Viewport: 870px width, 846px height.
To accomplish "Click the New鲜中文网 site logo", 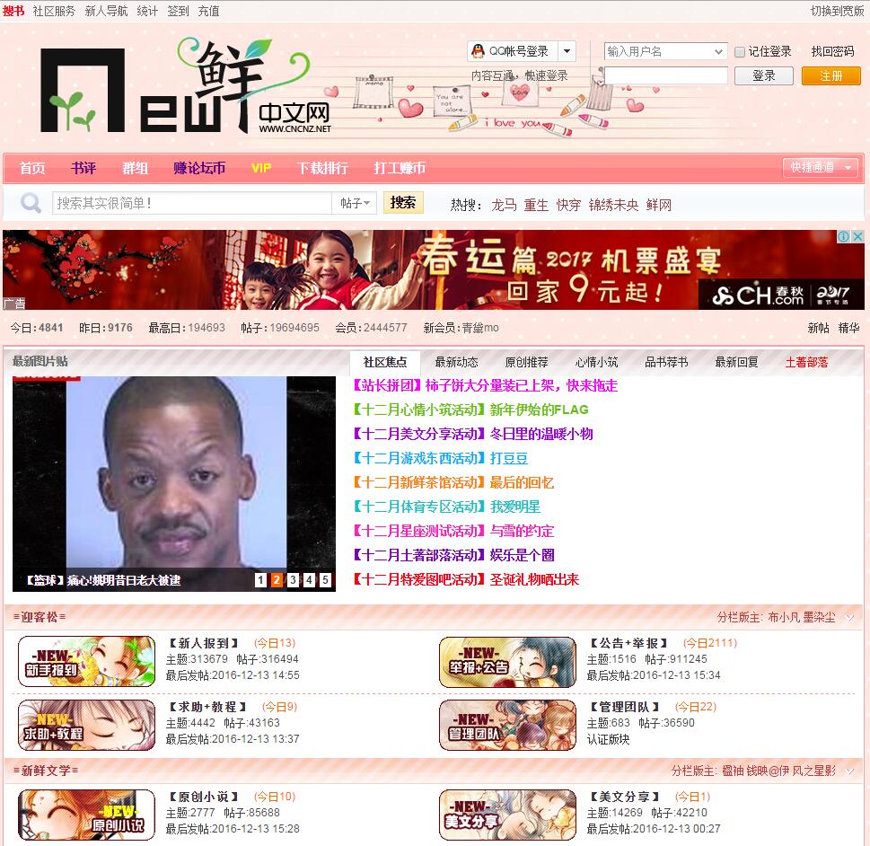I will 186,87.
